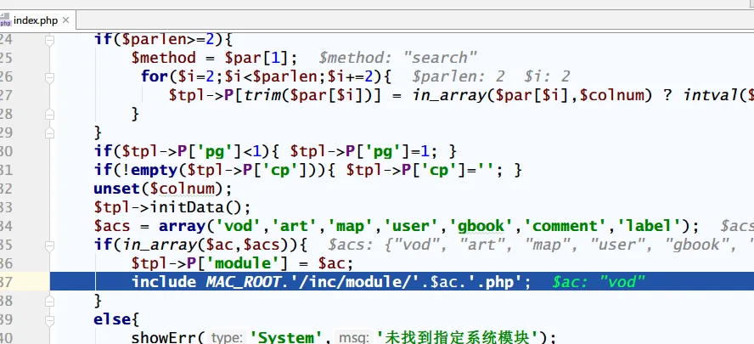754x344 pixels.
Task: Click fold end marker on line 28
Action: tap(50, 114)
